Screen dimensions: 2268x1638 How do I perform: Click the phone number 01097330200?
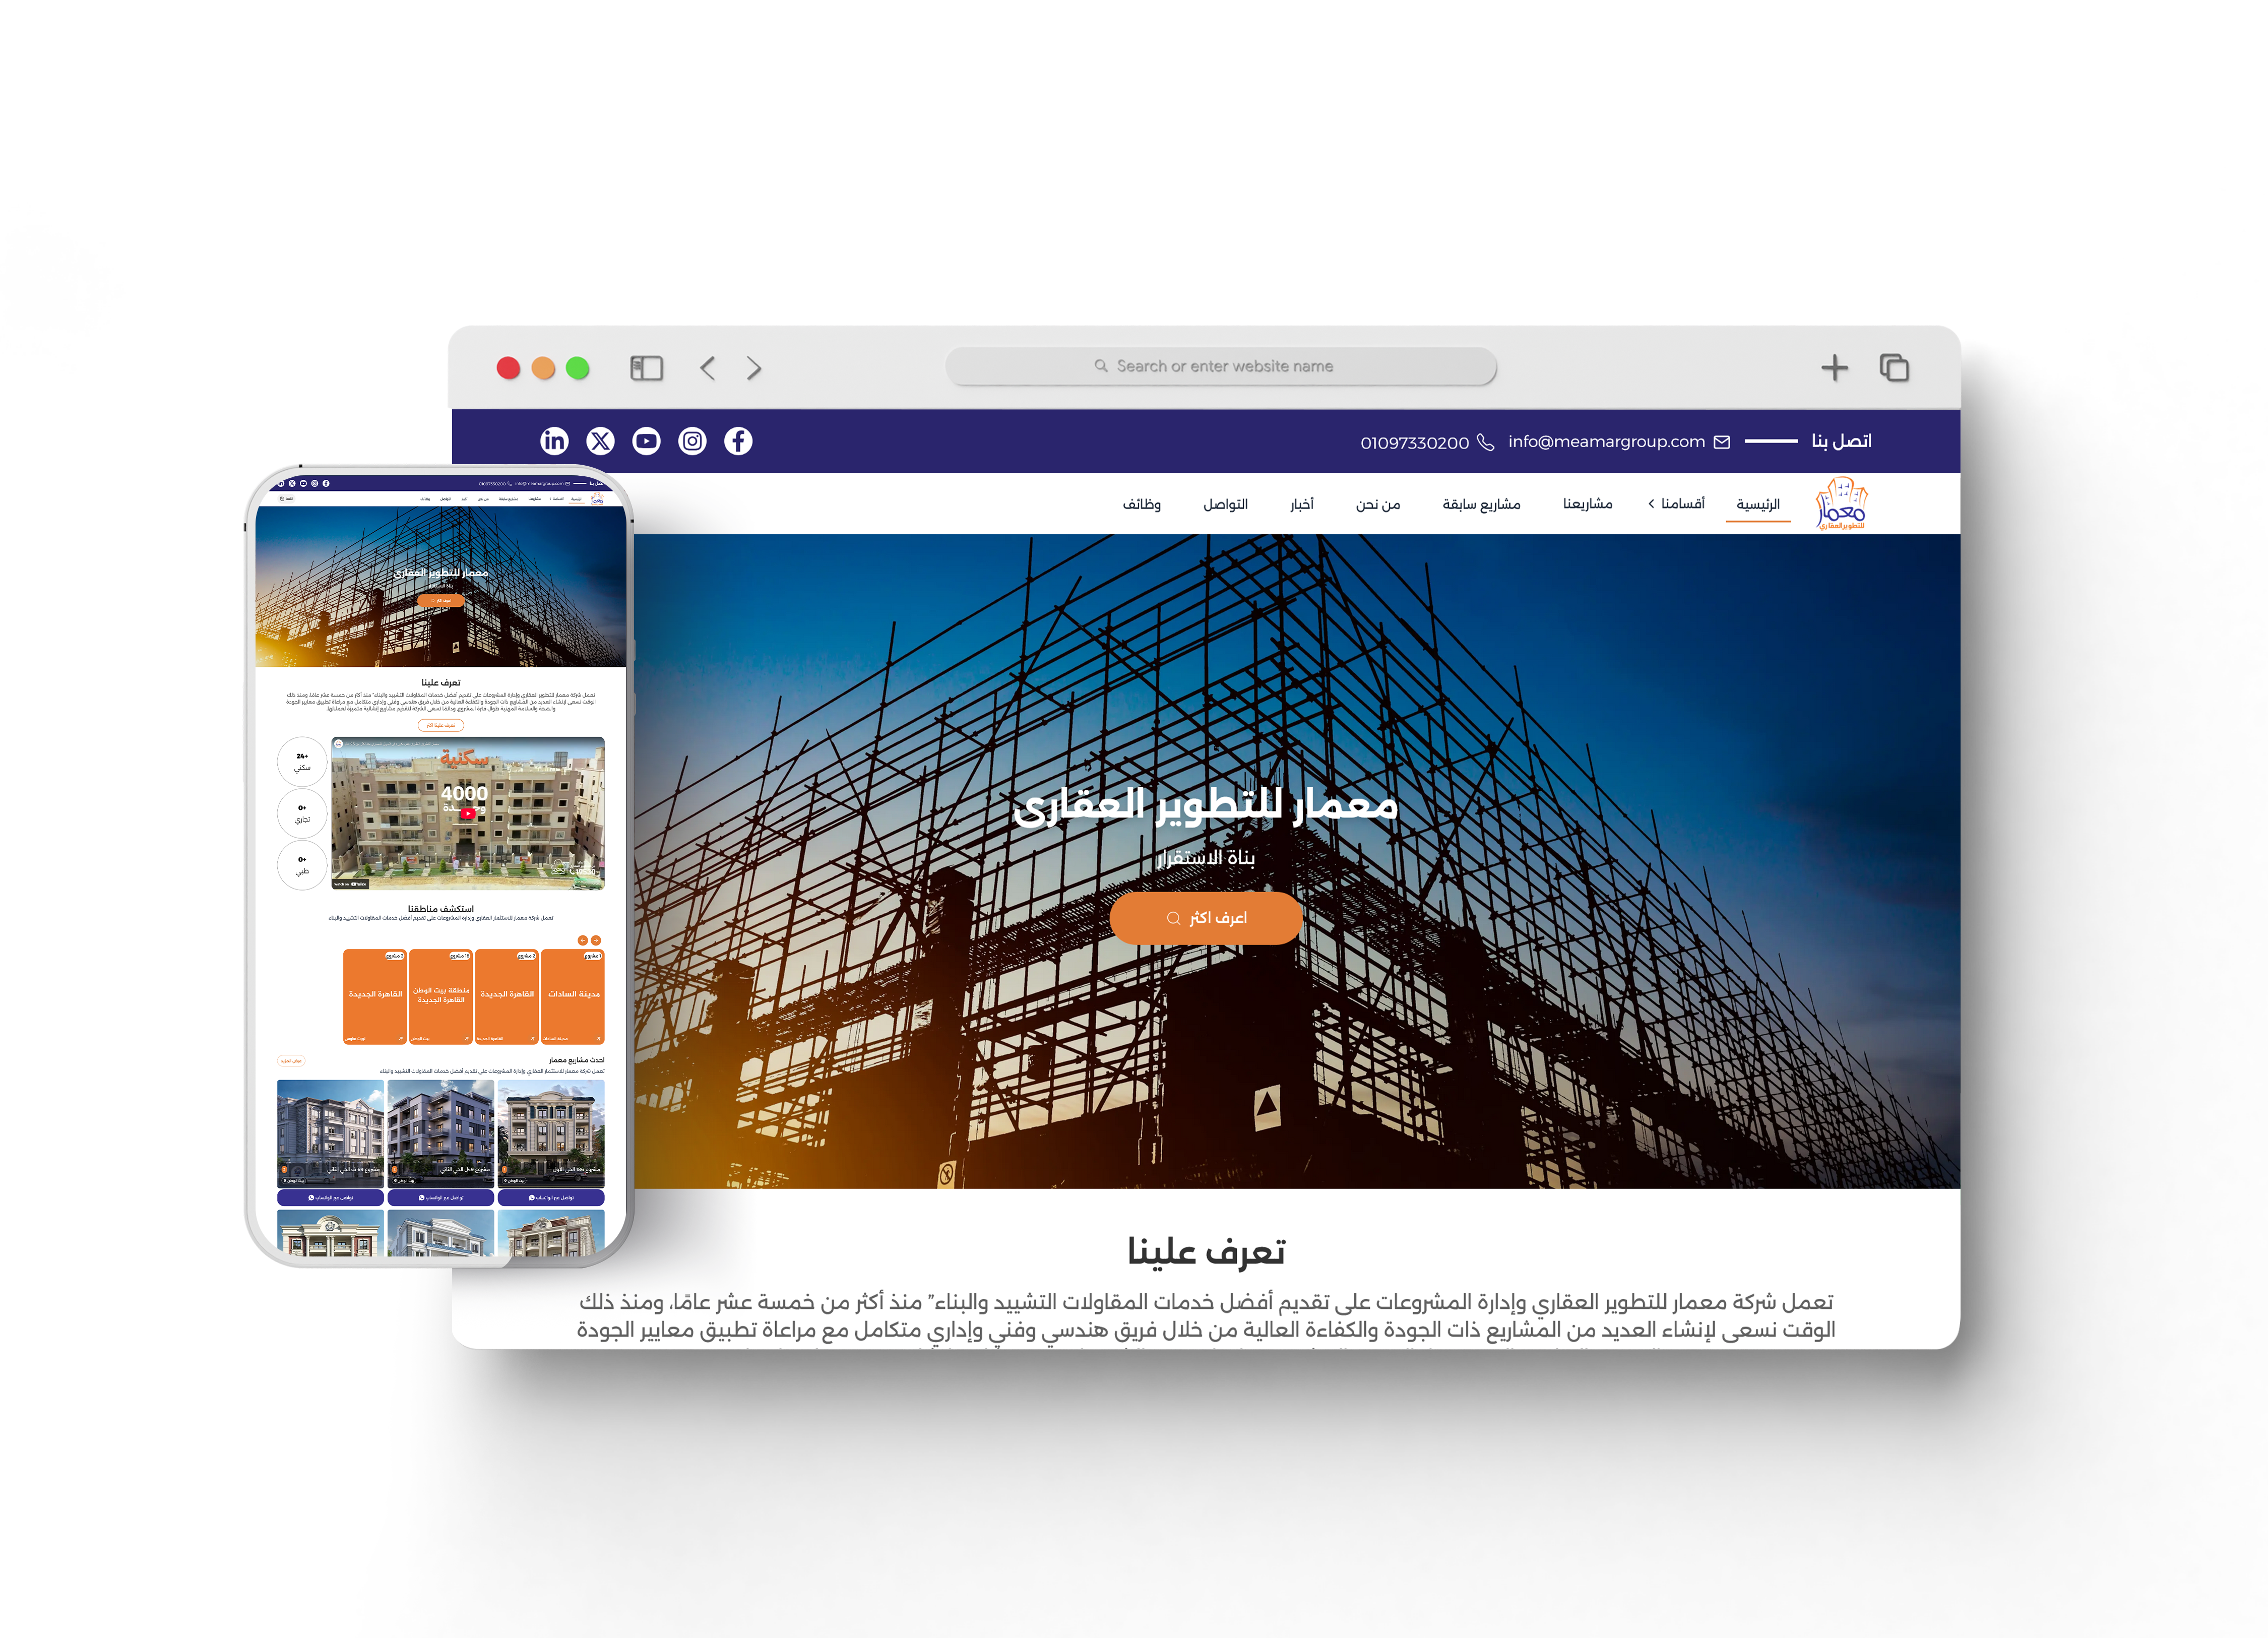coord(1414,443)
